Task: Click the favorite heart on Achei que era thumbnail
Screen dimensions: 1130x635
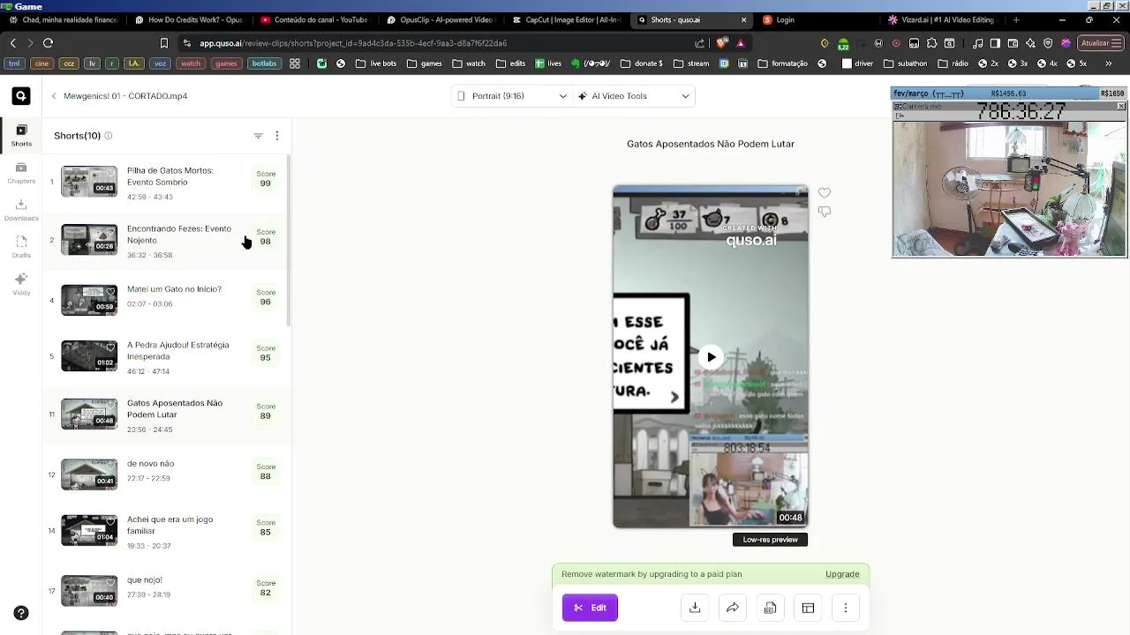Action: pyautogui.click(x=110, y=522)
